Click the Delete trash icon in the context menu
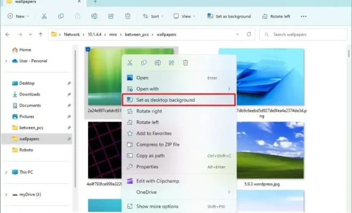The height and width of the screenshot is (213, 352). [x=186, y=63]
